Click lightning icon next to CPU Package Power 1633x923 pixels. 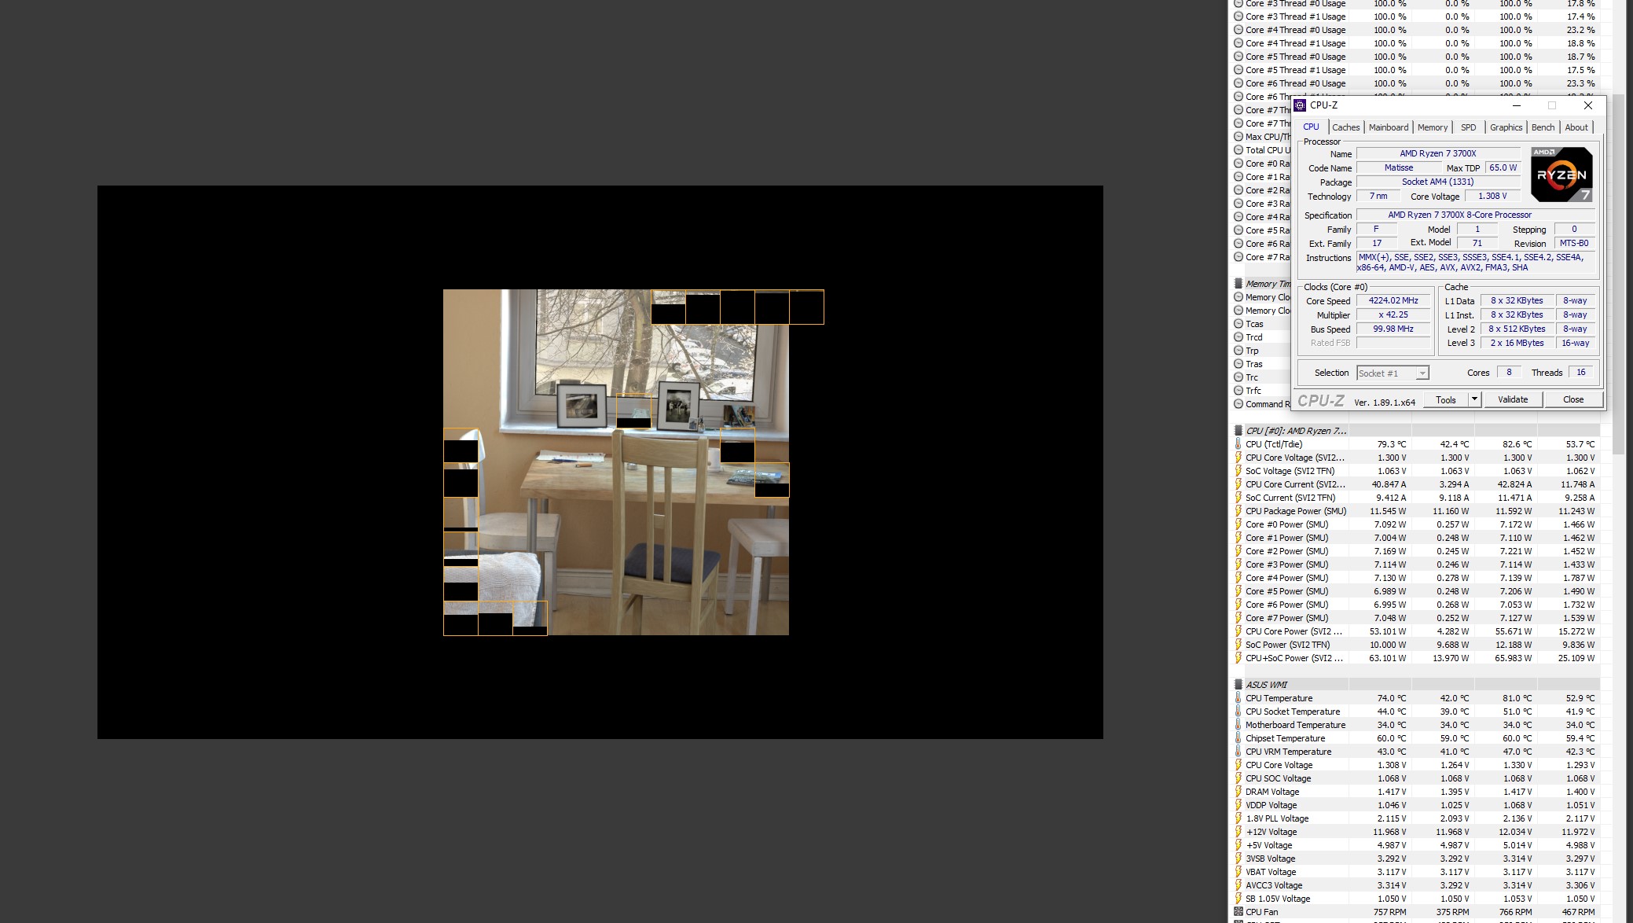[1239, 511]
